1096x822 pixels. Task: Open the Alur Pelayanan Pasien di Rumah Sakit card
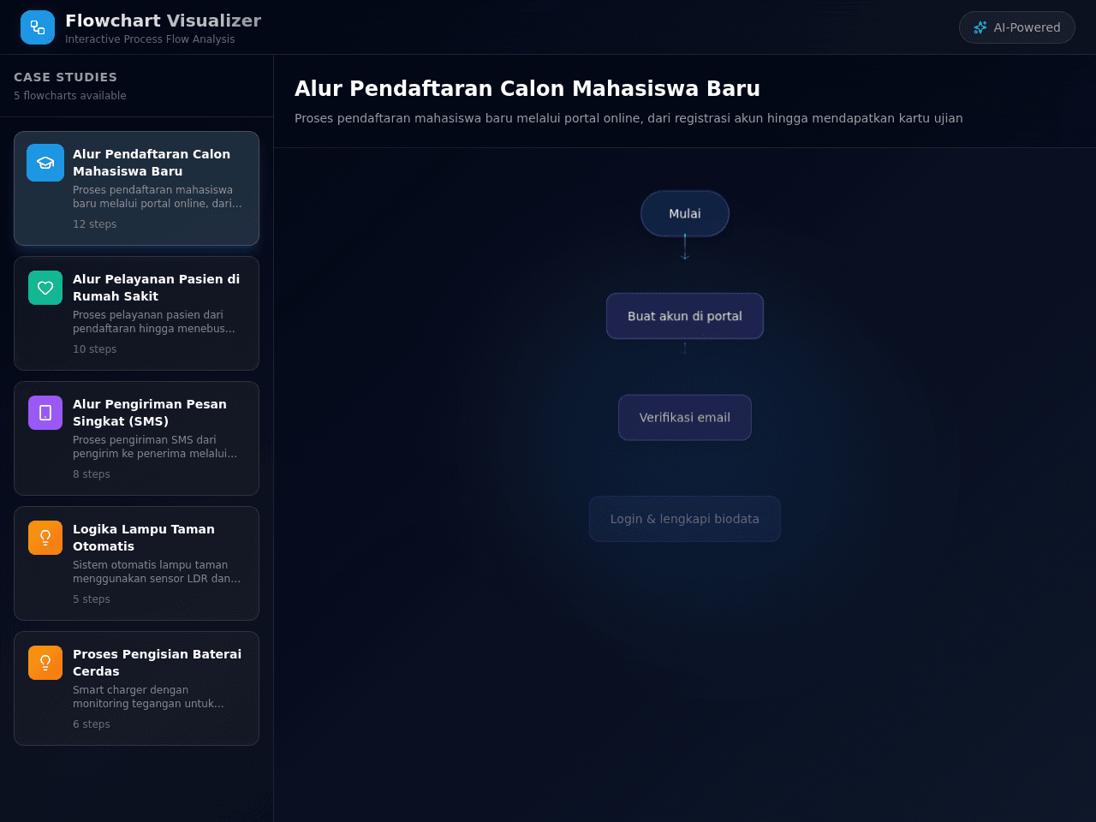tap(136, 313)
